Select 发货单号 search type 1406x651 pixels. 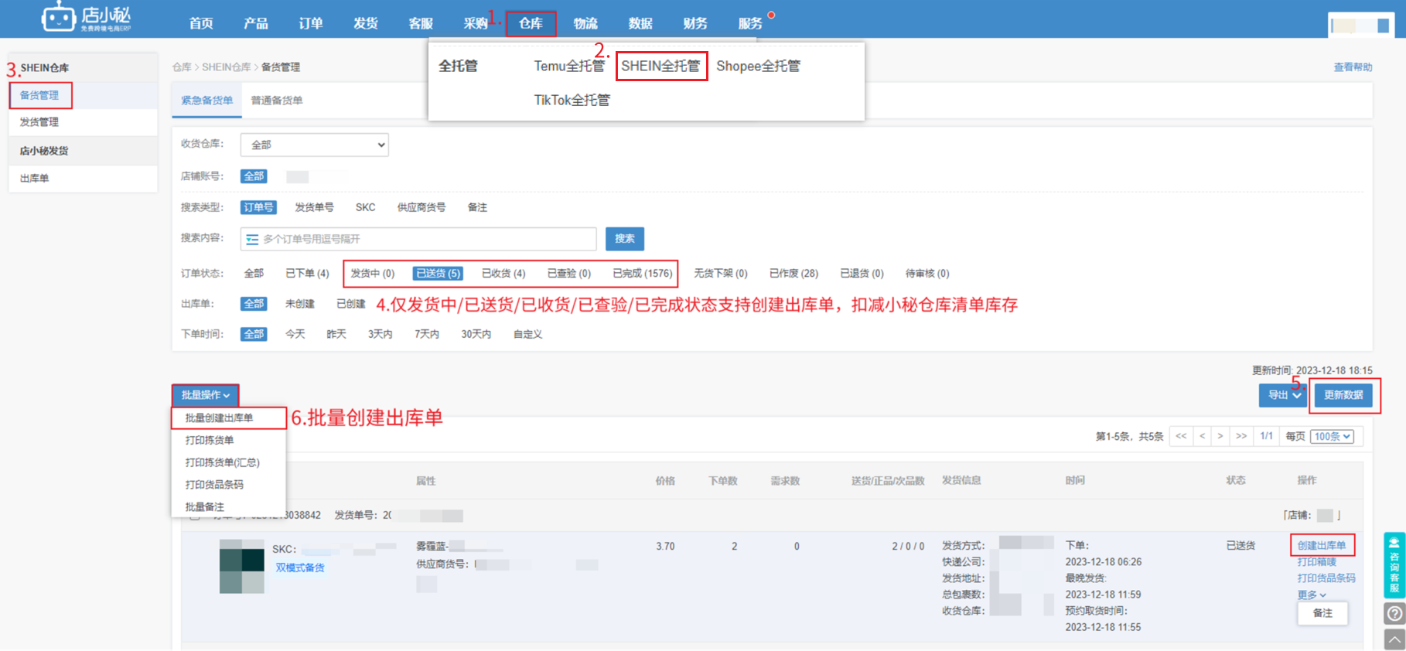[314, 207]
